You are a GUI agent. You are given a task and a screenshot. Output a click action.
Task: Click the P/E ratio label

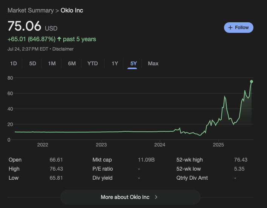[103, 169]
